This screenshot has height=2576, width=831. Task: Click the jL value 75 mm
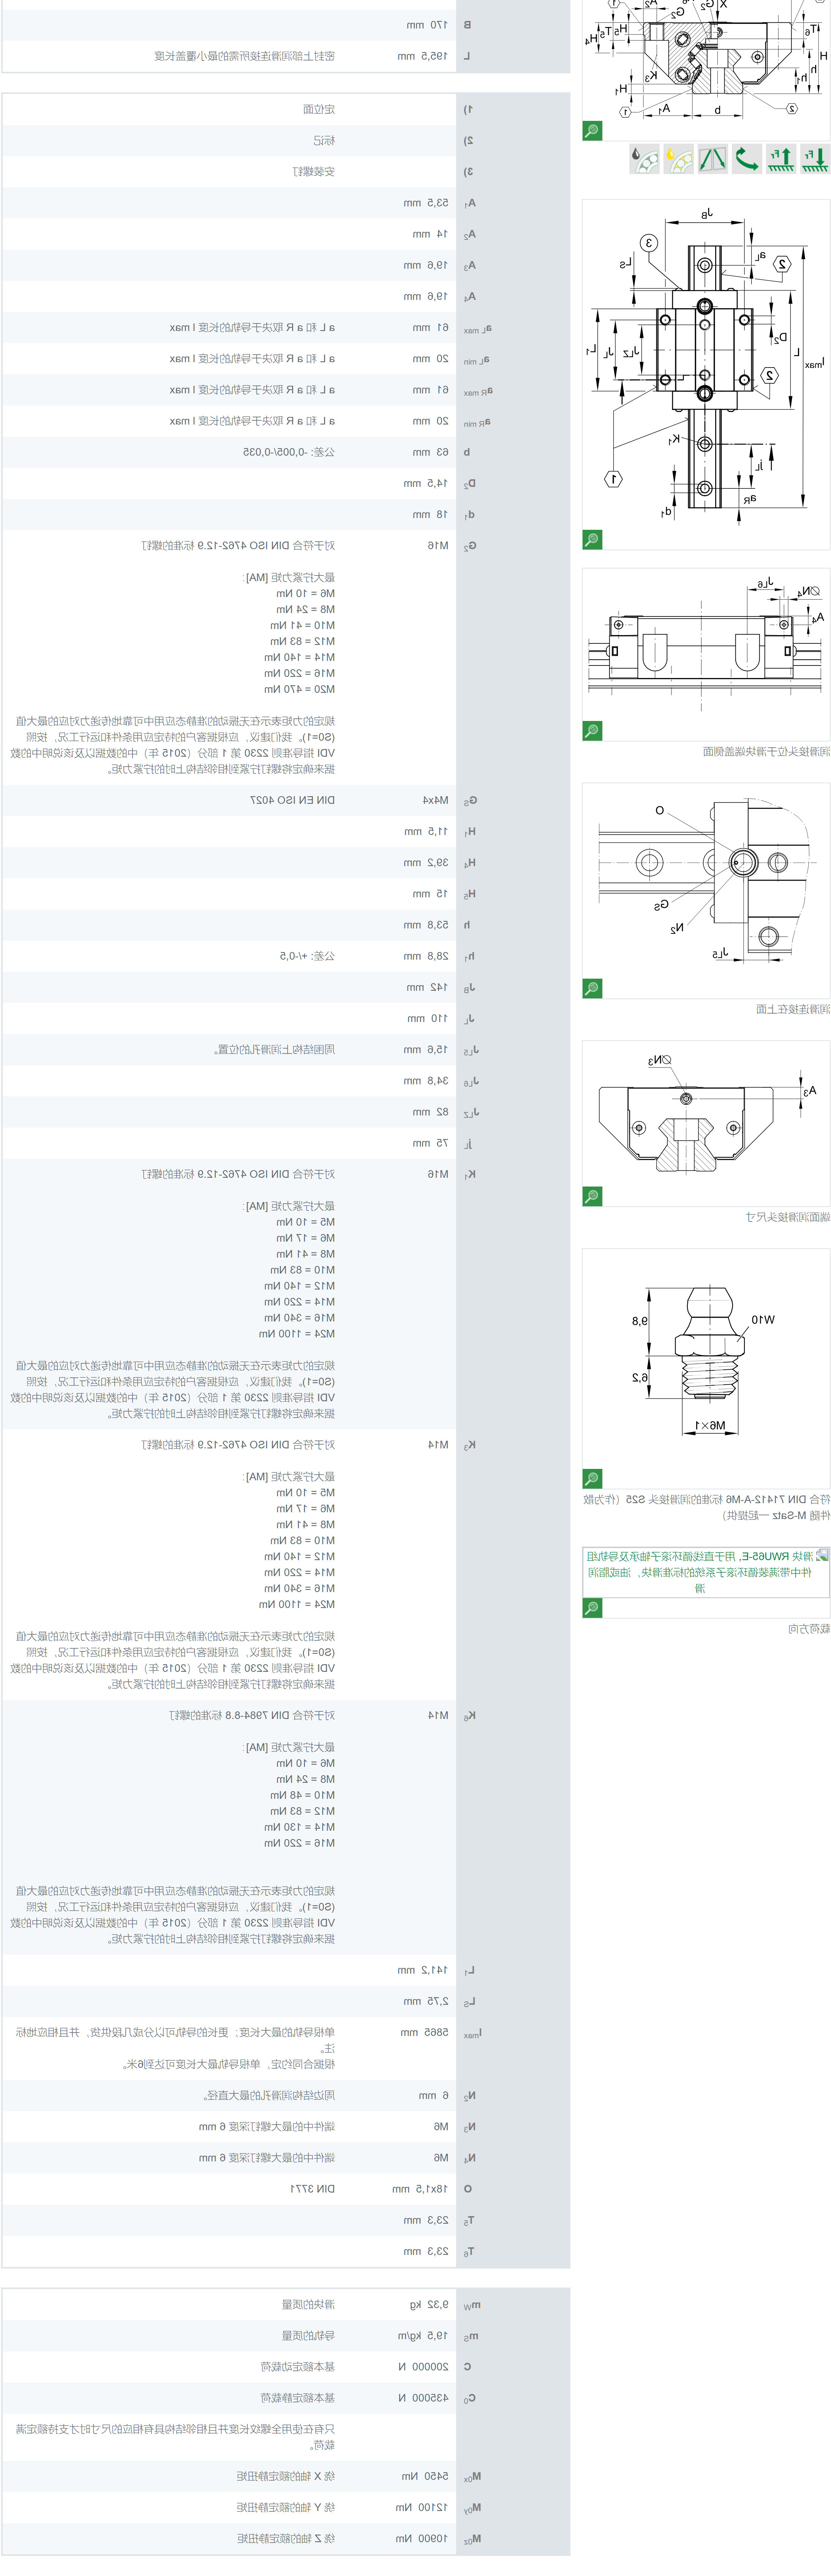pyautogui.click(x=430, y=1143)
